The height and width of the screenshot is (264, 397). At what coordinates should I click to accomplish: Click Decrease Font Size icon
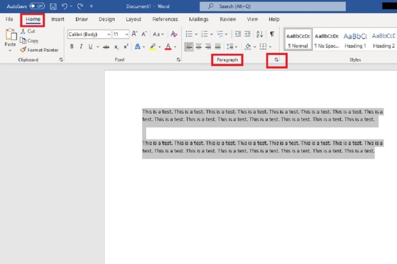pos(144,34)
